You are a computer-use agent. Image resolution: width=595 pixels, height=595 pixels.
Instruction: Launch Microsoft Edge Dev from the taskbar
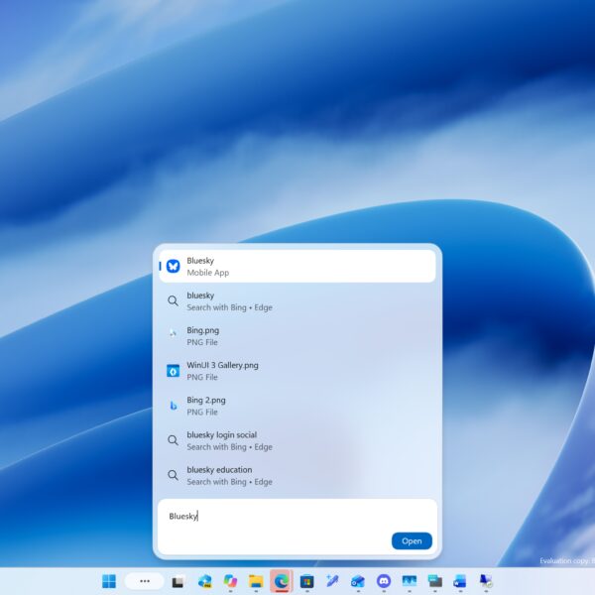(205, 581)
